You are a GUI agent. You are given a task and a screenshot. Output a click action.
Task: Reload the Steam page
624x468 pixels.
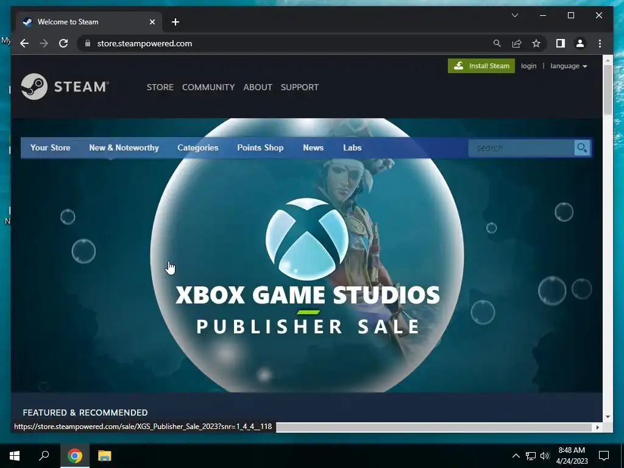[63, 43]
